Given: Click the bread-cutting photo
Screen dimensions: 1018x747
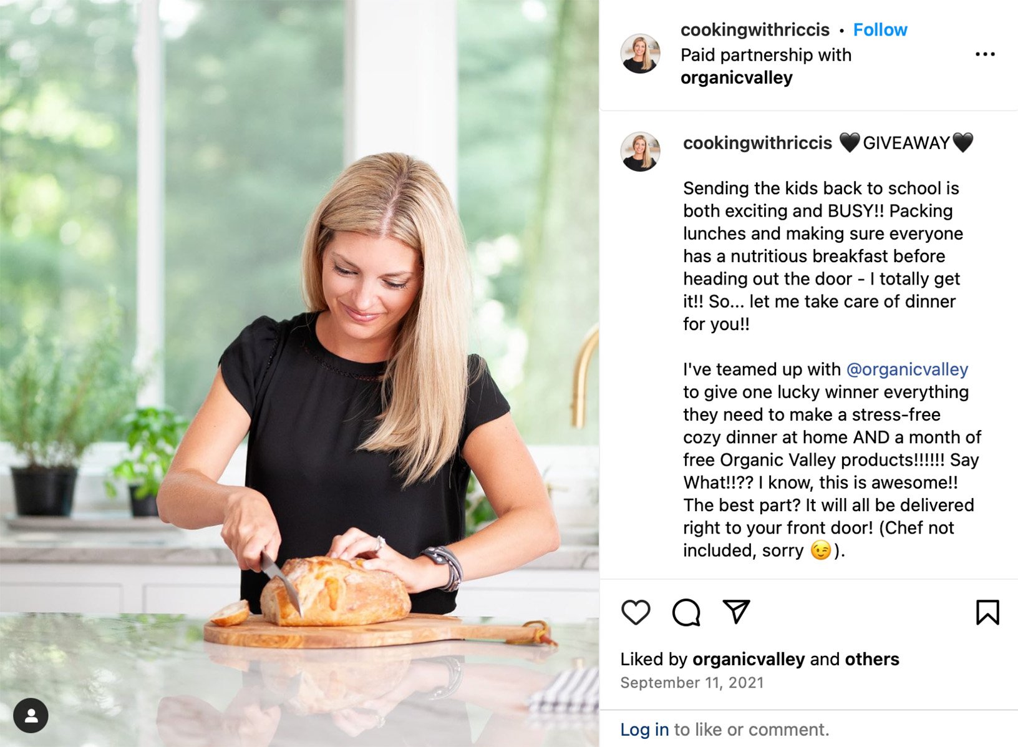Looking at the screenshot, I should (x=299, y=373).
